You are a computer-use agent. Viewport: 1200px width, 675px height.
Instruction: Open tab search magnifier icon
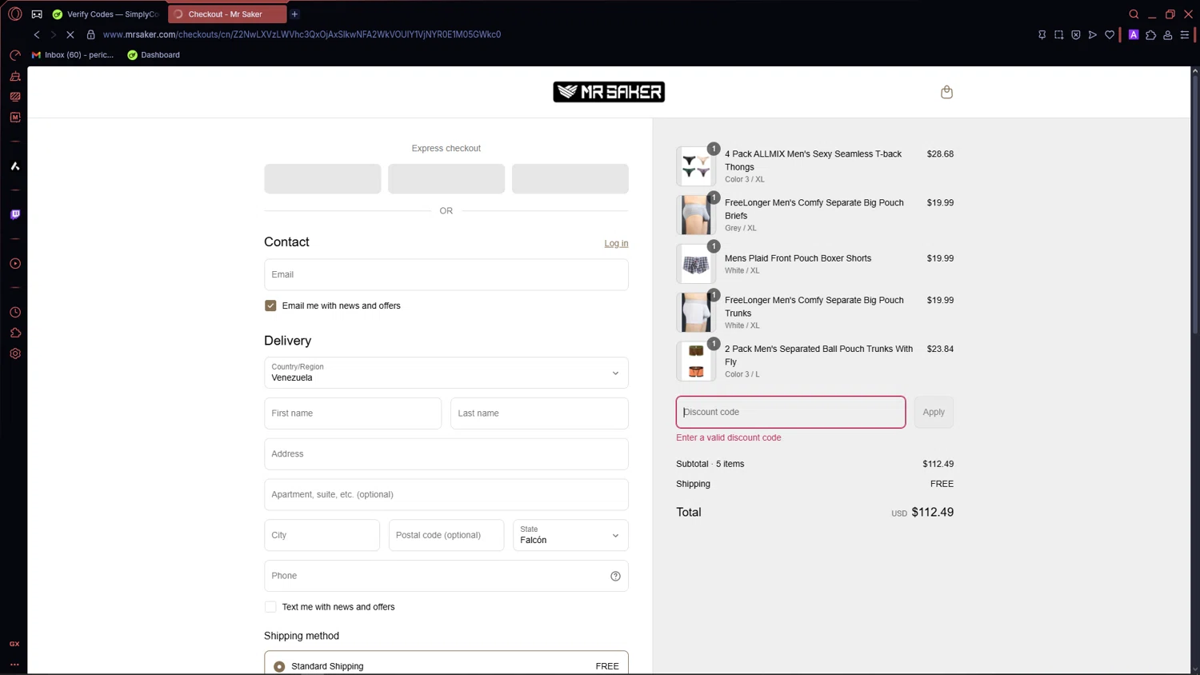click(x=1134, y=14)
